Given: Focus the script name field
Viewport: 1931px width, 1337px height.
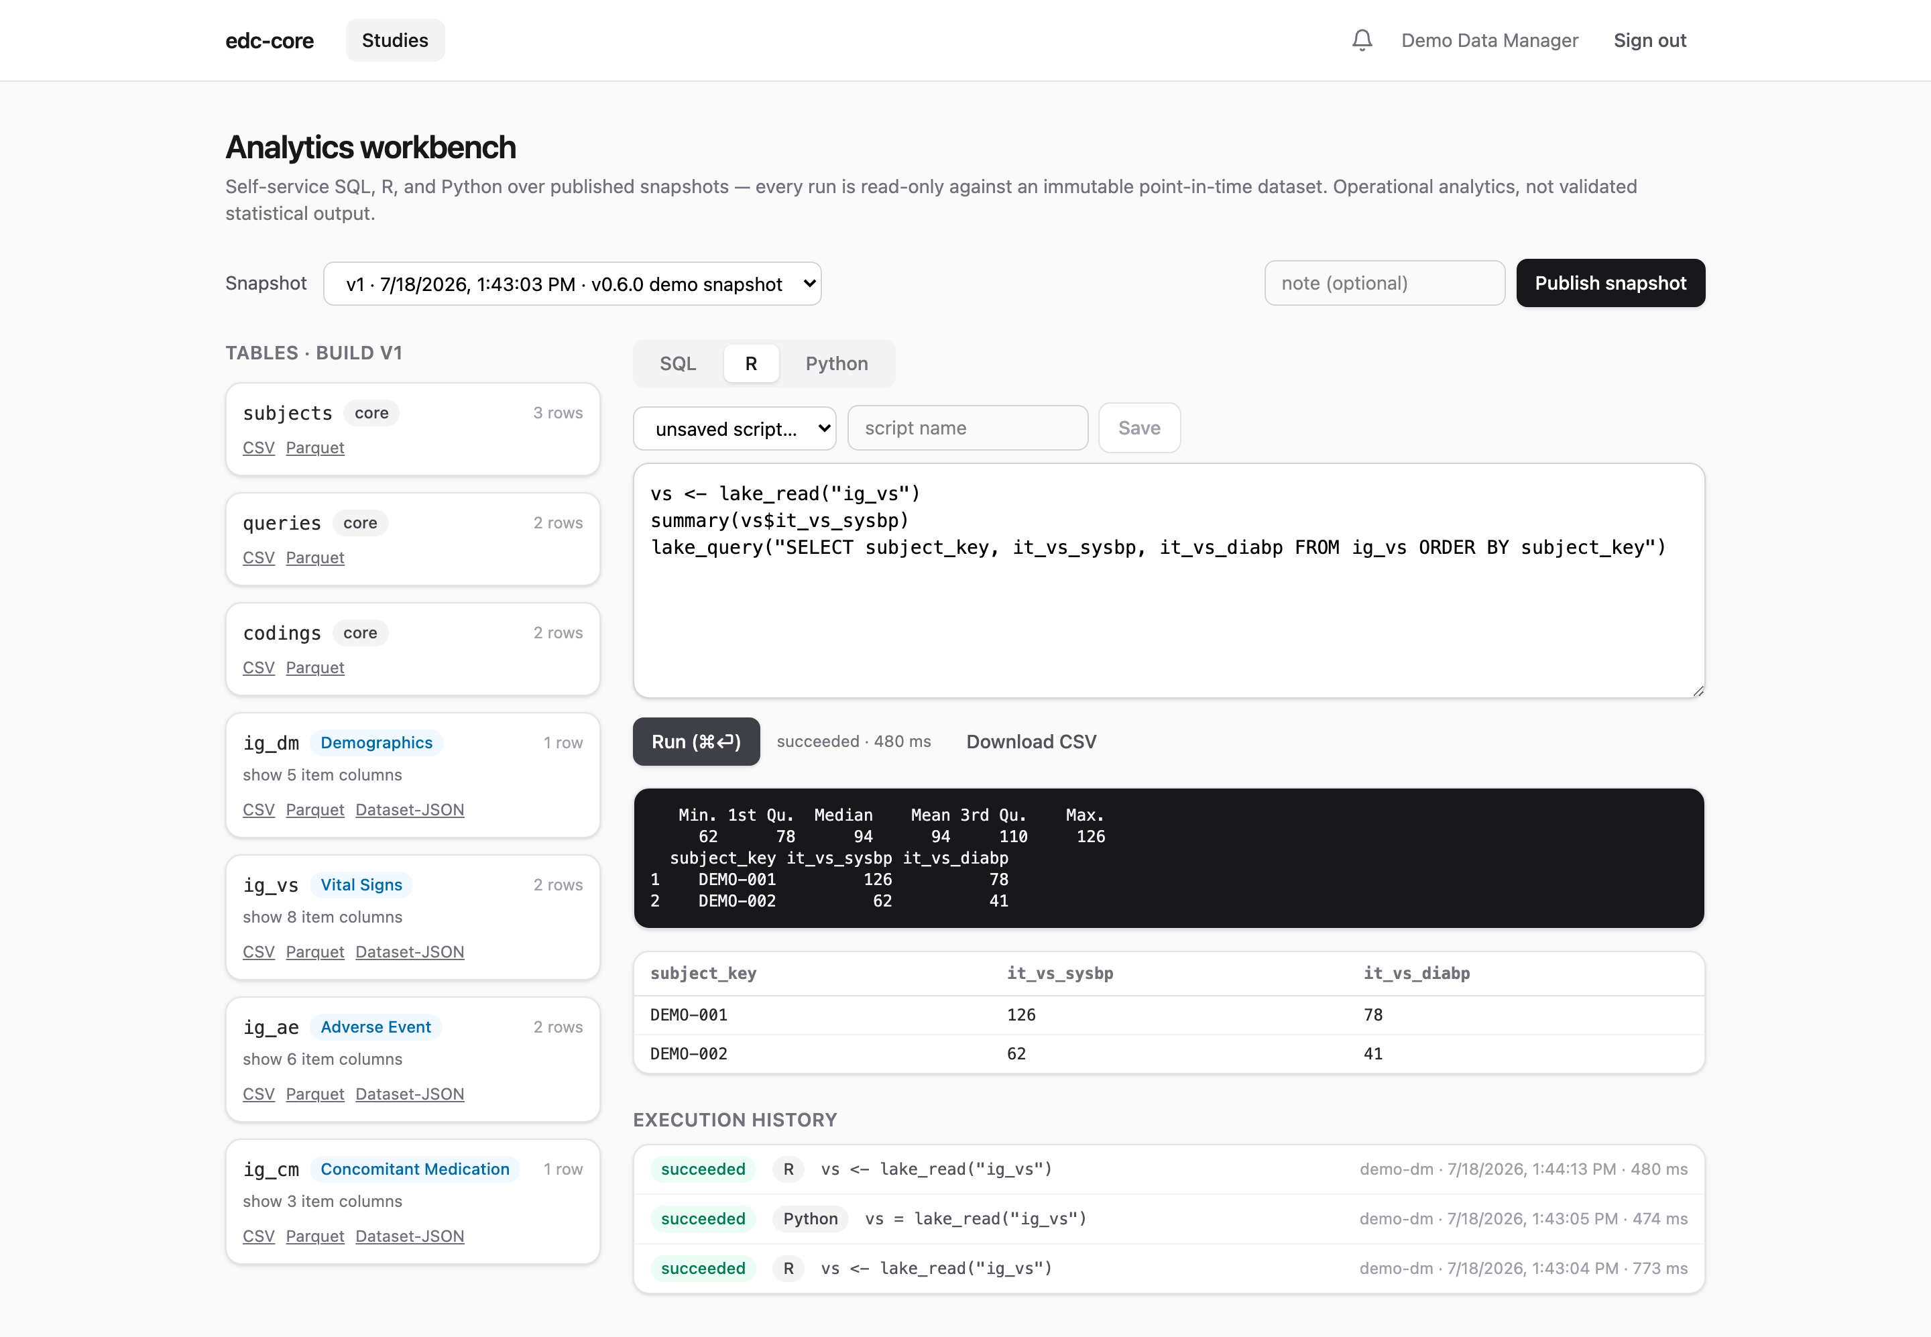Looking at the screenshot, I should click(968, 428).
